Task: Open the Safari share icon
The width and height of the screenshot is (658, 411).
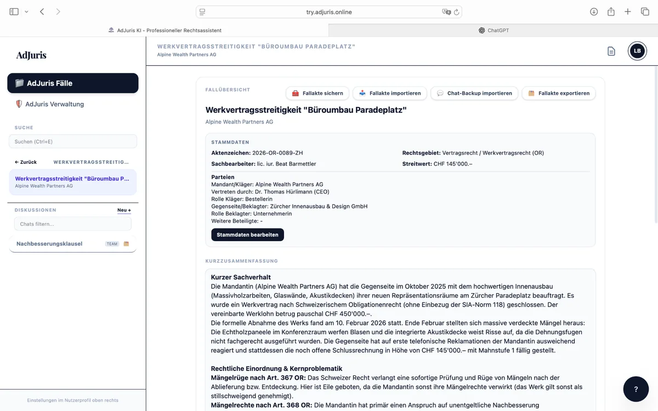Action: coord(611,12)
